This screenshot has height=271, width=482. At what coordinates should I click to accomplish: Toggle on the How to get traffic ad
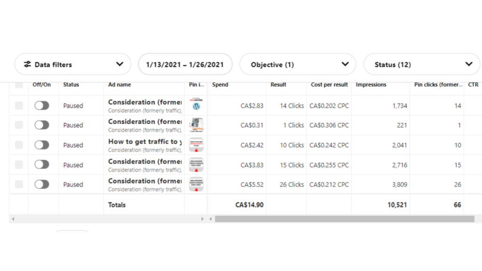pyautogui.click(x=42, y=145)
